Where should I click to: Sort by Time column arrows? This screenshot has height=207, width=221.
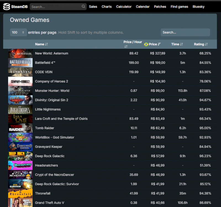181,44
